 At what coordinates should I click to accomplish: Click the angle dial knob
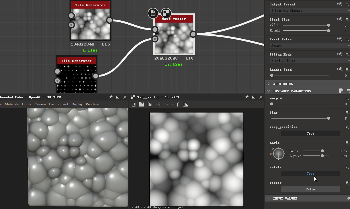click(x=279, y=154)
